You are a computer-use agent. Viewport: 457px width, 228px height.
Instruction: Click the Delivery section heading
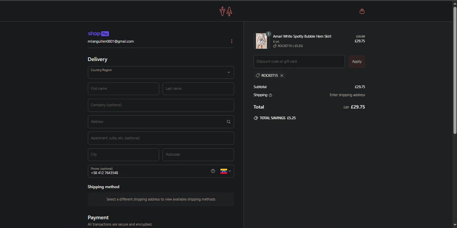(97, 59)
